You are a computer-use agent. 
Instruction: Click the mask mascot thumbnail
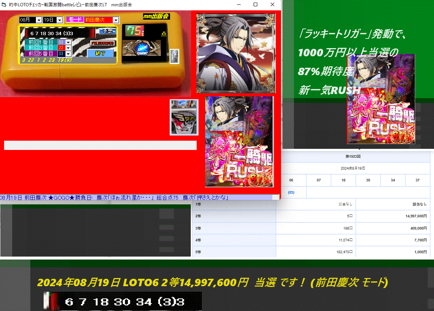[184, 117]
